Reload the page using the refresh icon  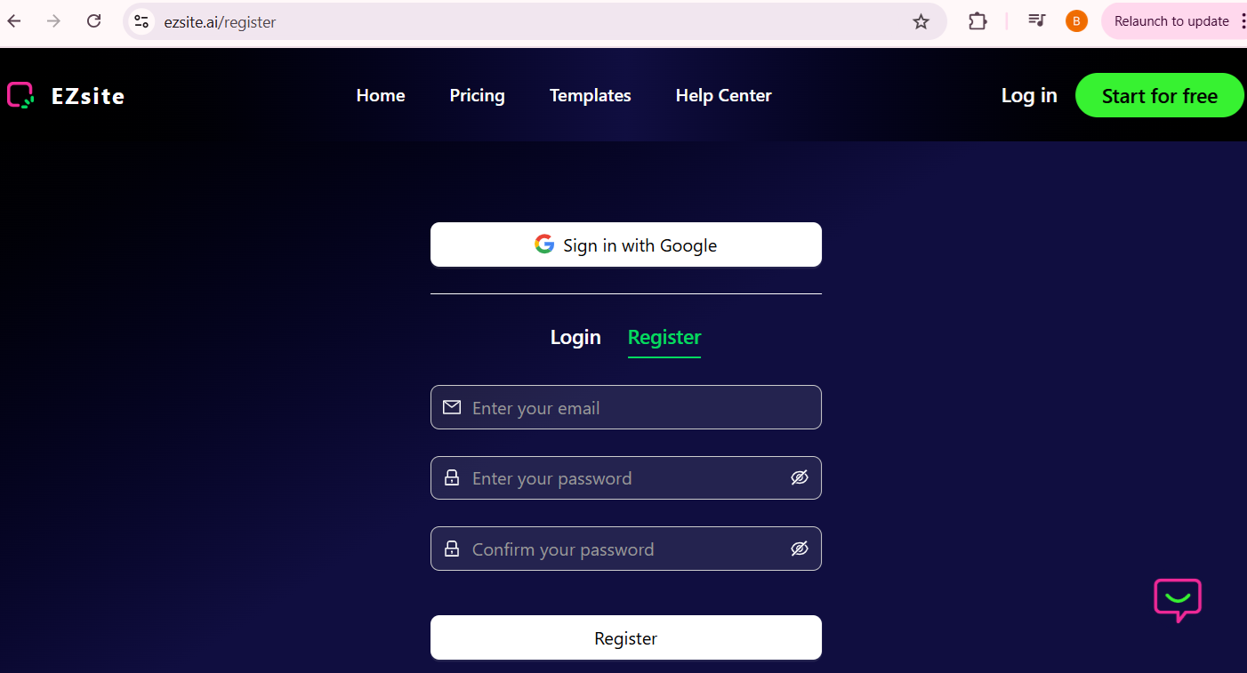[x=93, y=21]
